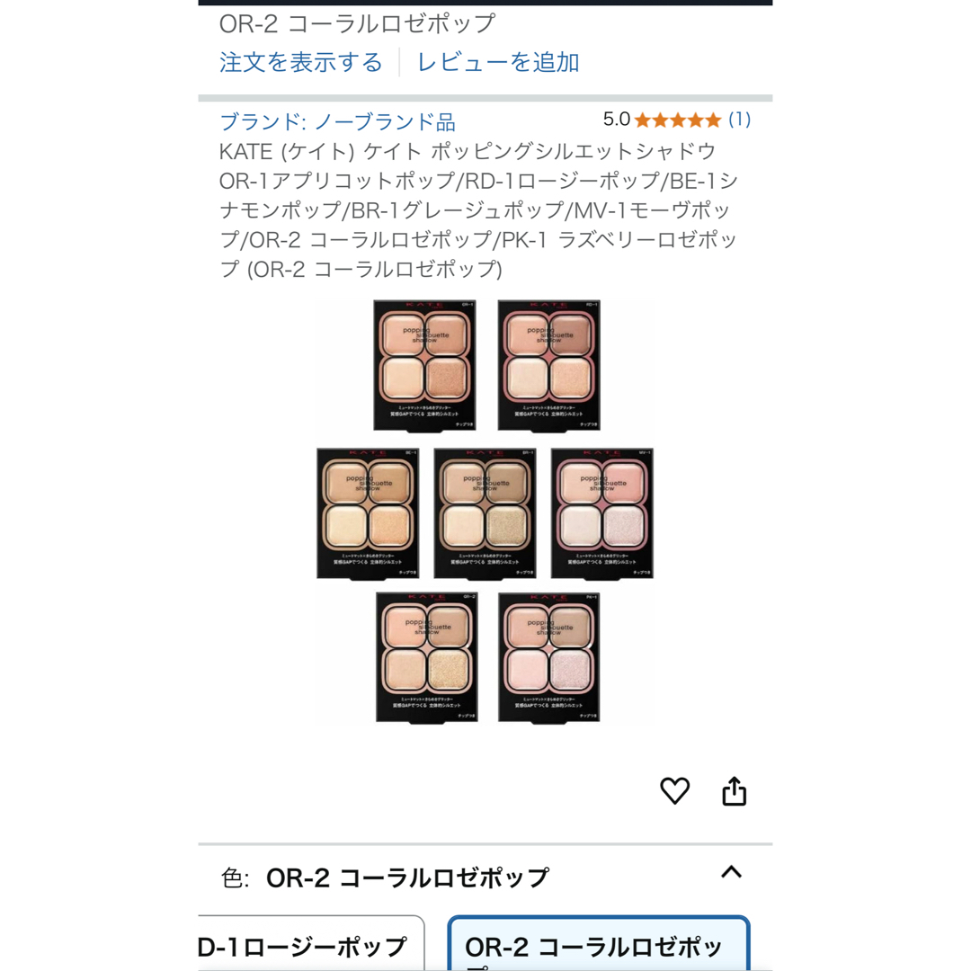Click the KATE product title text

pyautogui.click(x=478, y=209)
